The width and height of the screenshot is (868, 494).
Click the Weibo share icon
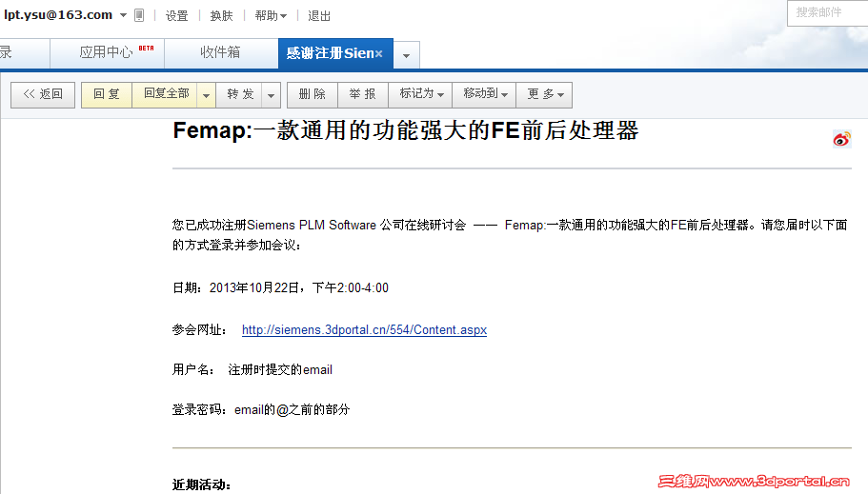pos(841,139)
